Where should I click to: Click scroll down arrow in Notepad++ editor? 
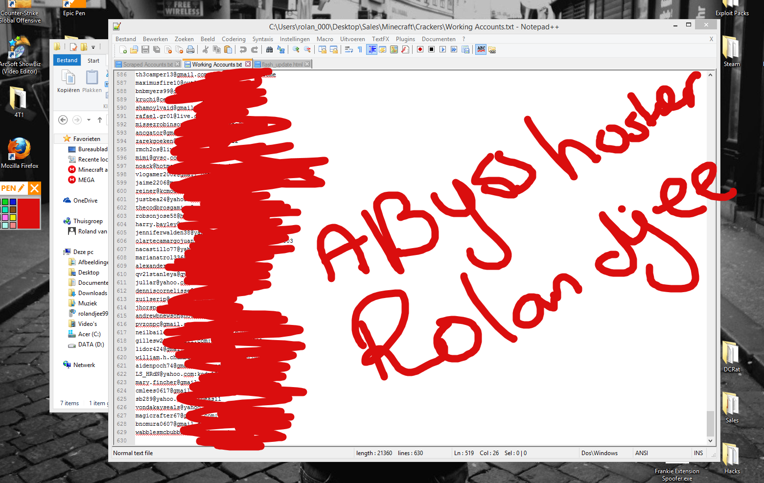[x=710, y=441]
